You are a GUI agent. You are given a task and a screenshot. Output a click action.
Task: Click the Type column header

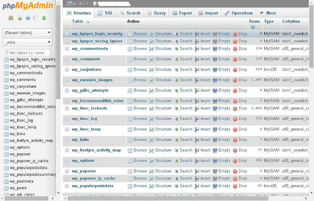pos(269,21)
